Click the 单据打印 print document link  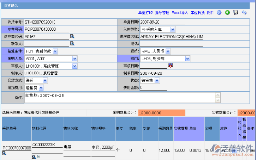[x=145, y=13]
